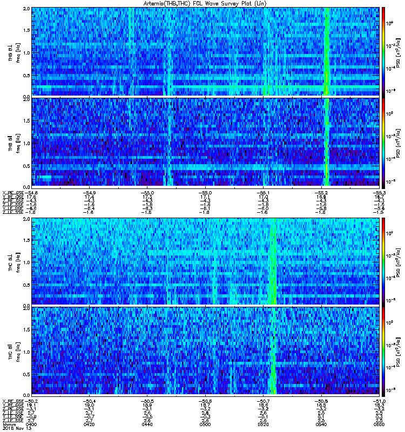
Task: Click the -50.5 position value
Action: coord(147,401)
